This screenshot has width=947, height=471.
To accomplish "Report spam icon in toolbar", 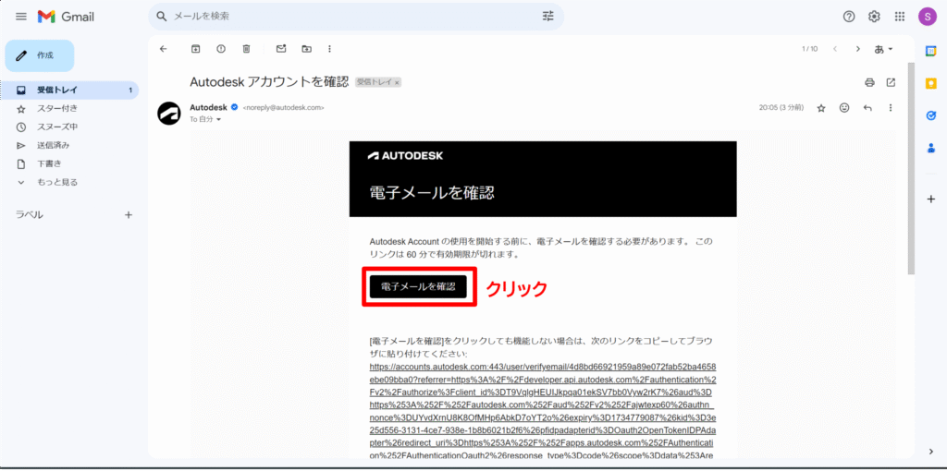I will pyautogui.click(x=221, y=49).
